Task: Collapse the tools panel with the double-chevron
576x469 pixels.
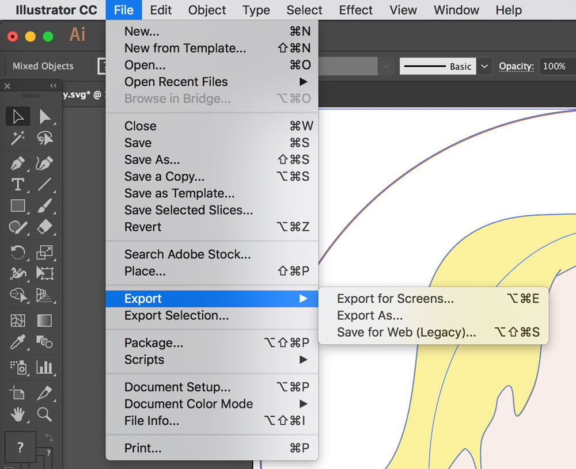Action: (x=52, y=85)
